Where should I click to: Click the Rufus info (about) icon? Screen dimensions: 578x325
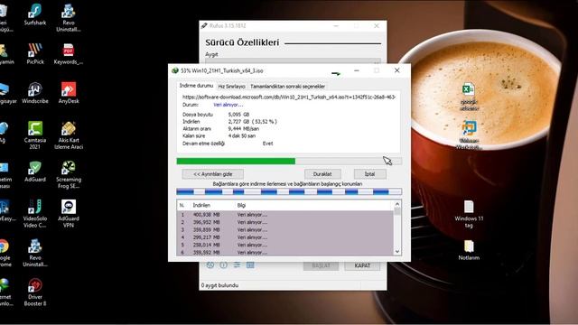click(x=224, y=265)
